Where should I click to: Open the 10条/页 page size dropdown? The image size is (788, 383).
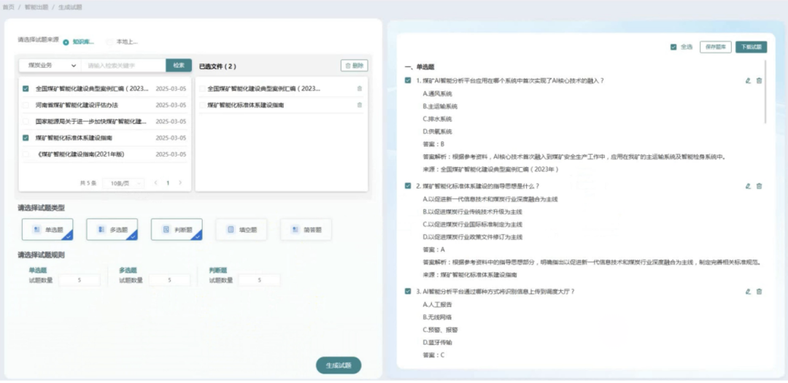click(123, 183)
